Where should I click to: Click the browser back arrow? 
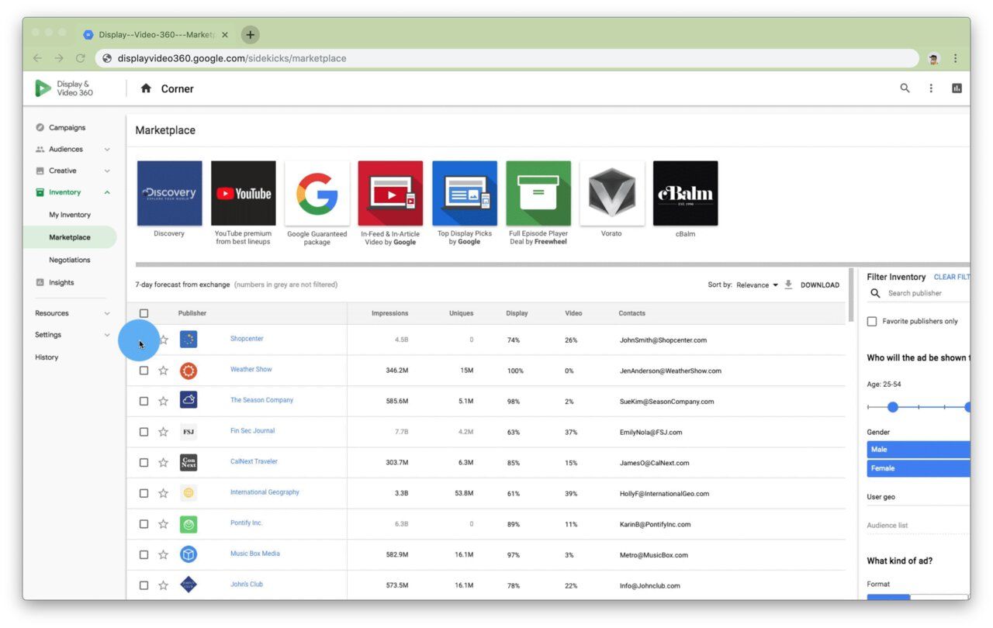coord(37,58)
